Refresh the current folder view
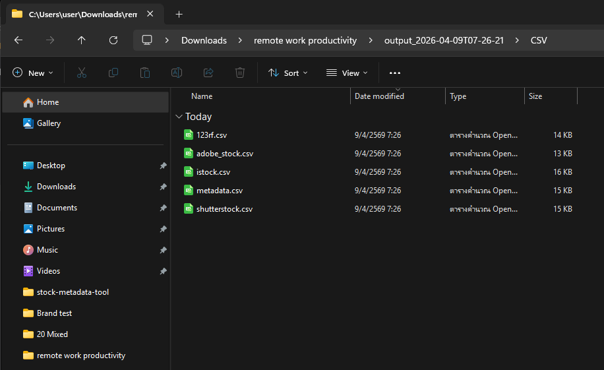 pyautogui.click(x=113, y=40)
